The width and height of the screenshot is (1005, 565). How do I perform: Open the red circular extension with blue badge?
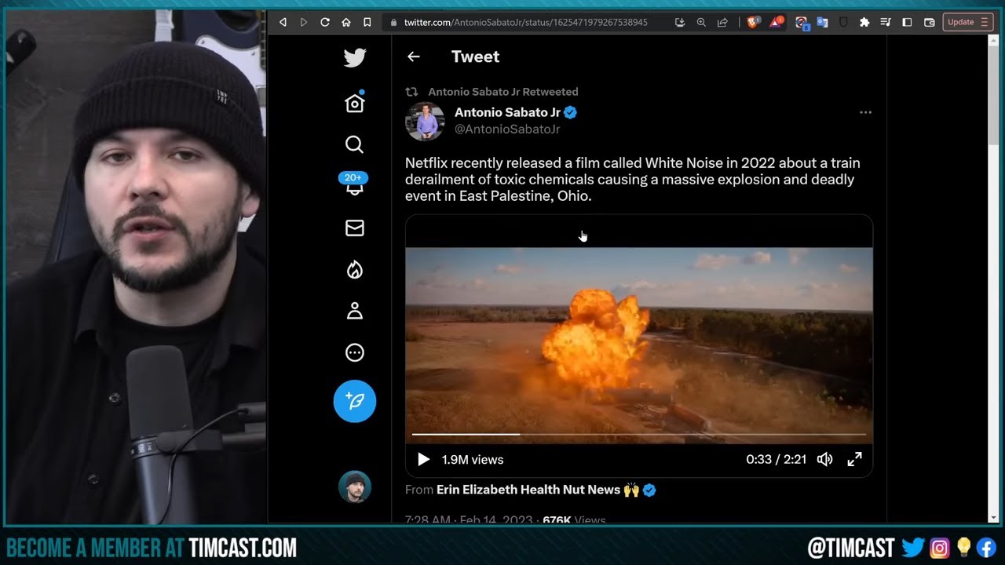pos(802,23)
